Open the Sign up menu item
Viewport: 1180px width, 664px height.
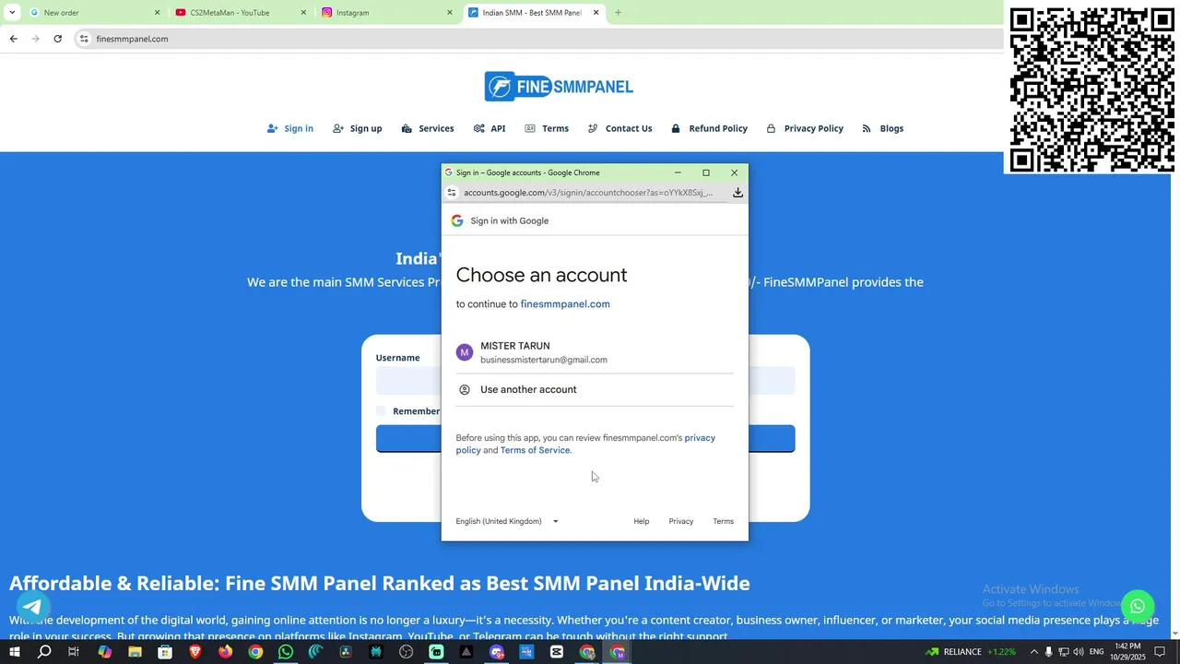click(x=358, y=128)
